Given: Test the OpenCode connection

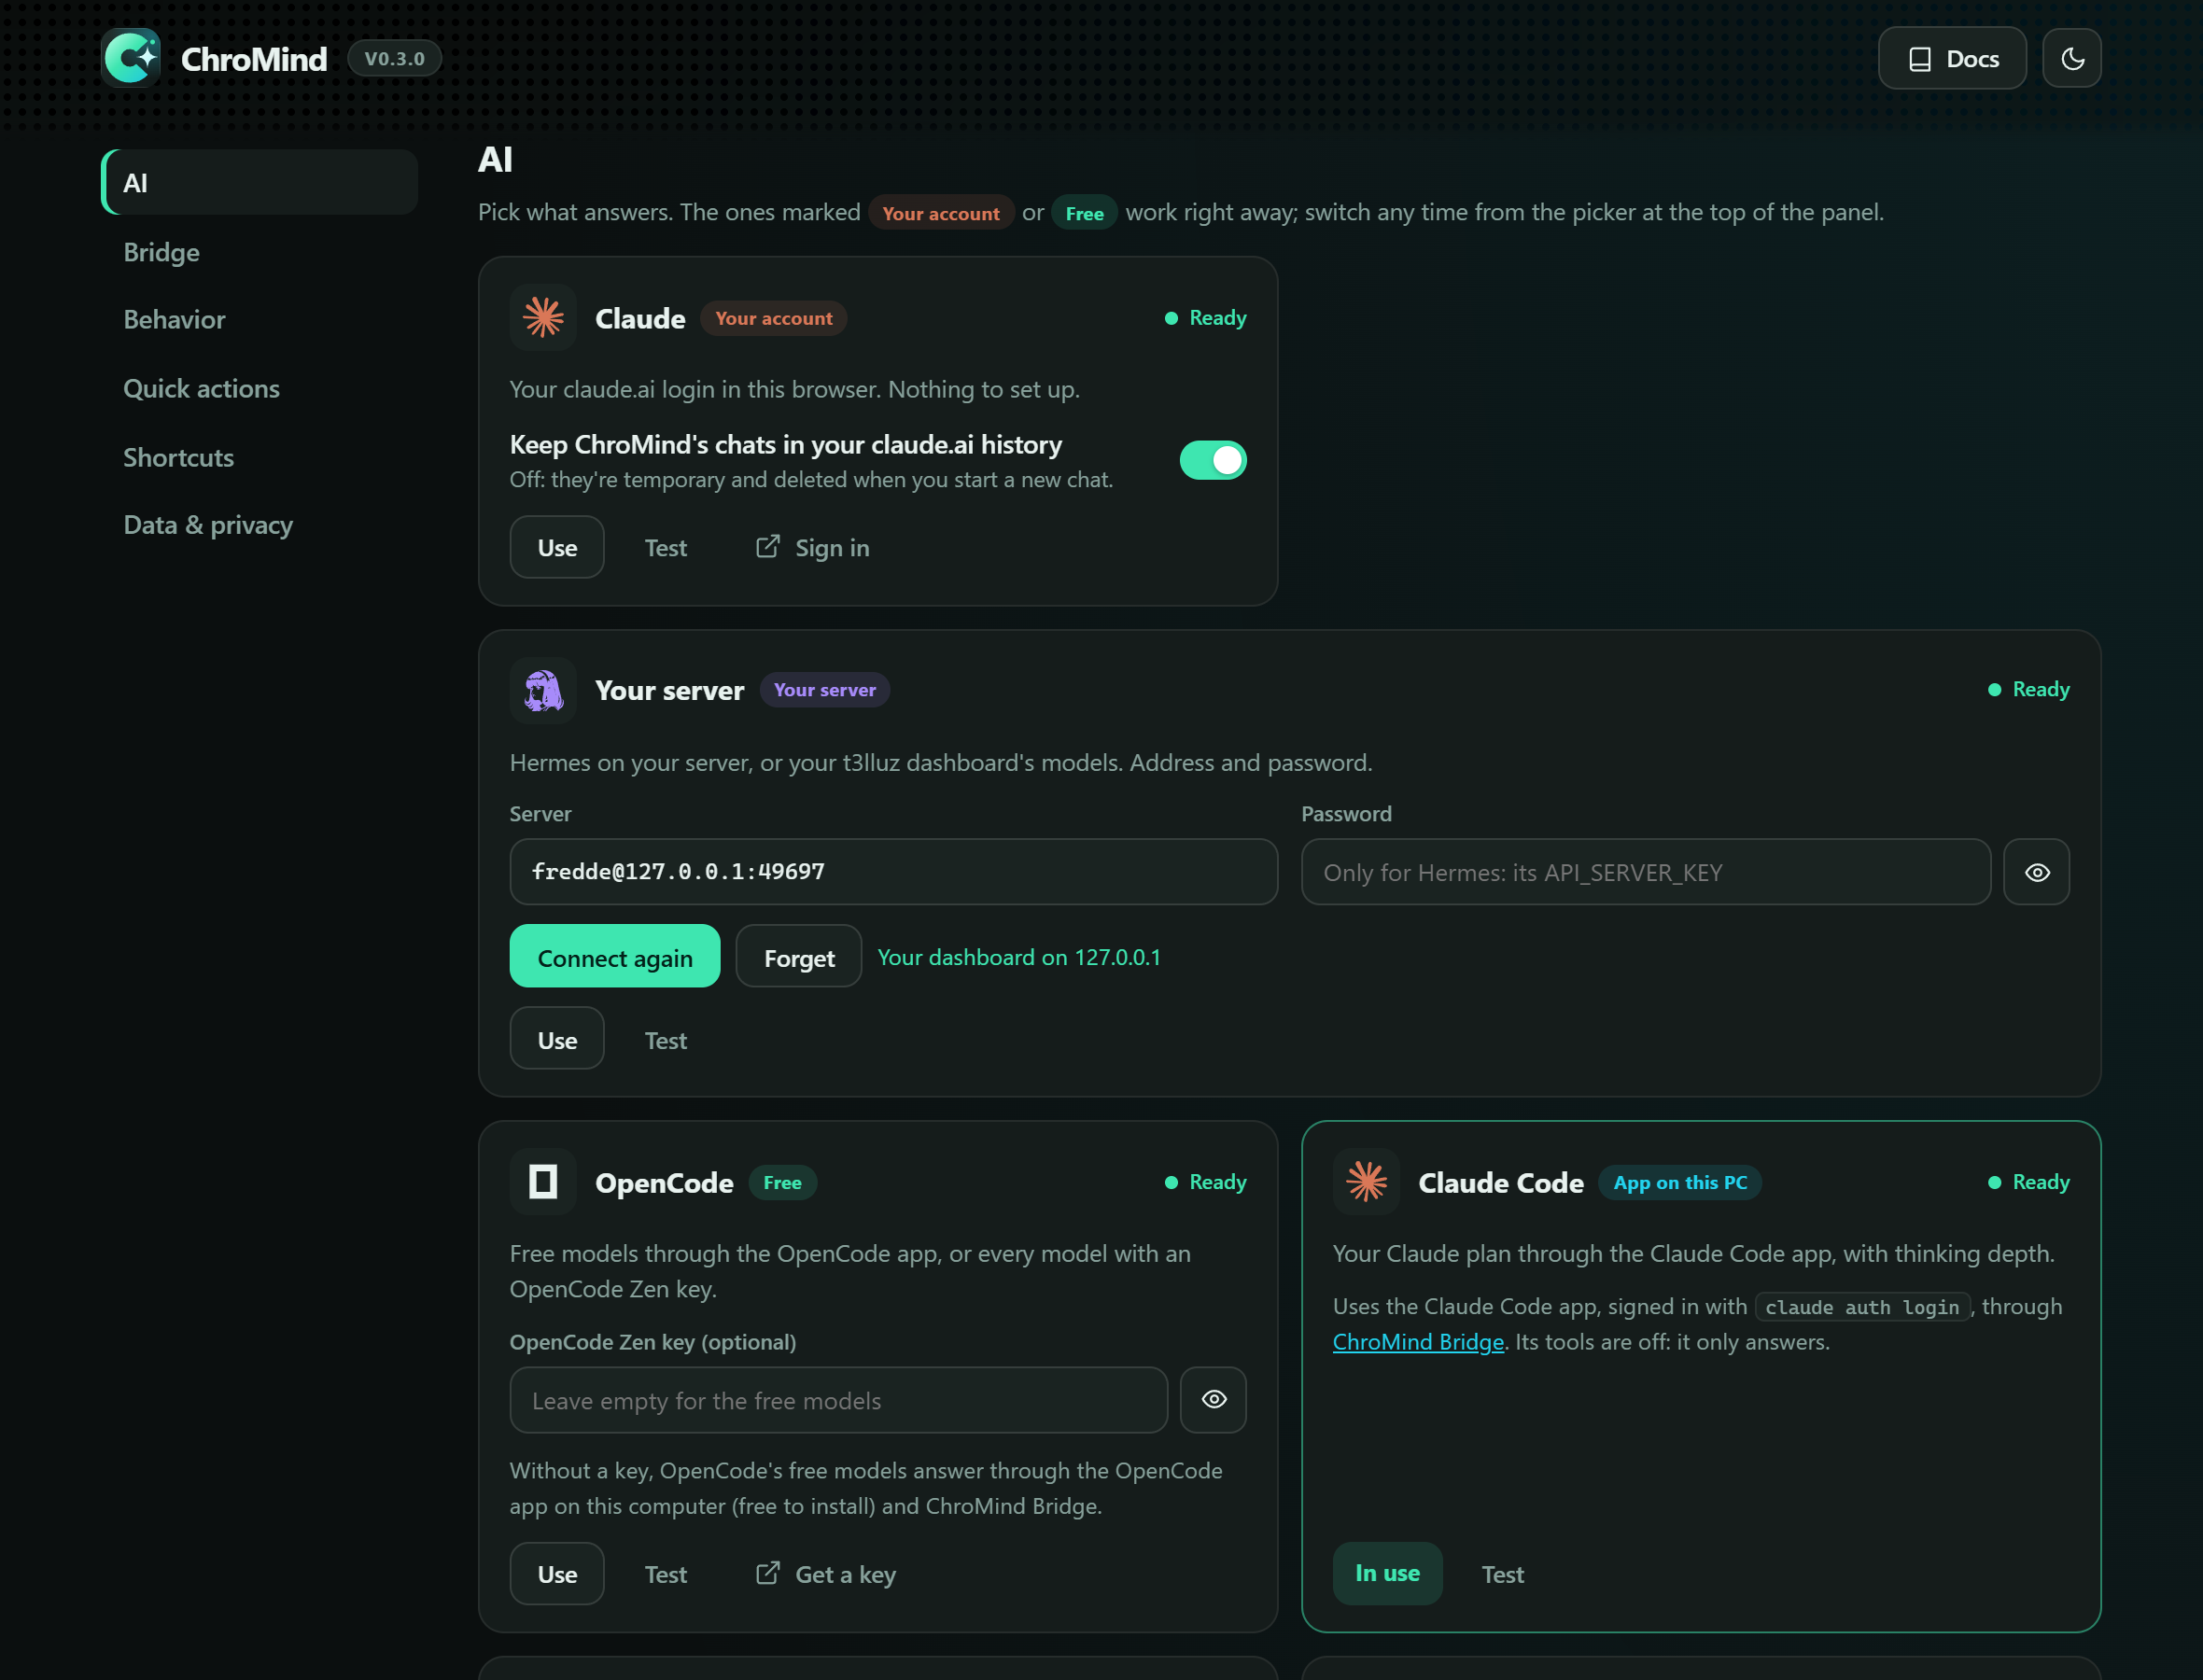Looking at the screenshot, I should tap(665, 1574).
